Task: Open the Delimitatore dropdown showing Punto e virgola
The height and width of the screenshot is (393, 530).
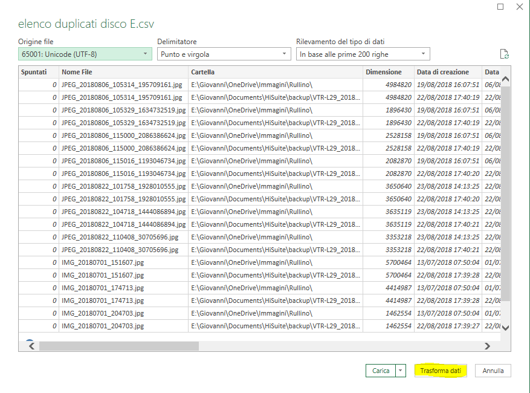Action: (x=224, y=54)
